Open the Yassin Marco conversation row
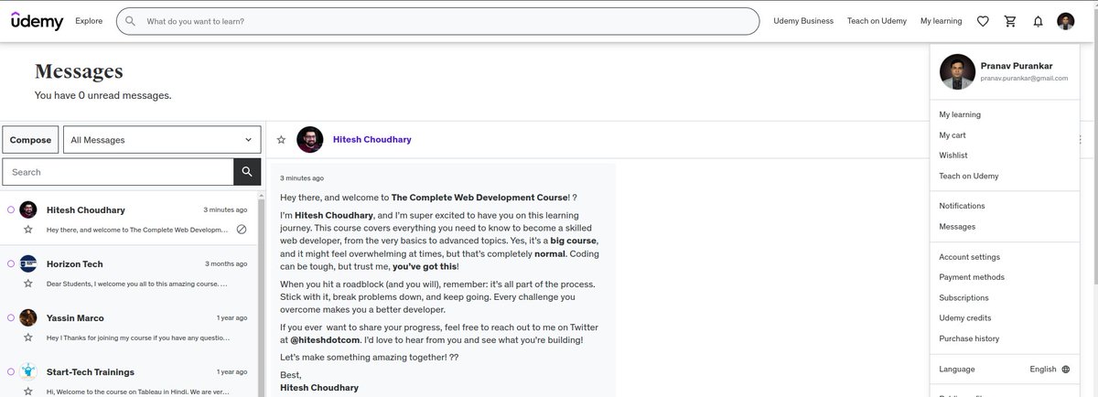1098x397 pixels. (x=129, y=327)
